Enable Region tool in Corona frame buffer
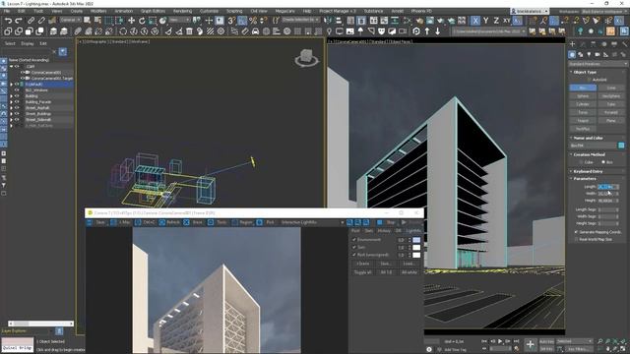This screenshot has width=630, height=354. tap(242, 222)
